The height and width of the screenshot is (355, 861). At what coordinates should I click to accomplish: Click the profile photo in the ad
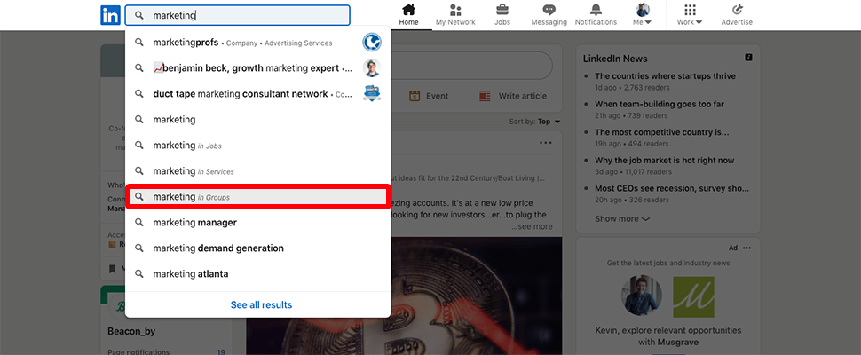tap(642, 296)
